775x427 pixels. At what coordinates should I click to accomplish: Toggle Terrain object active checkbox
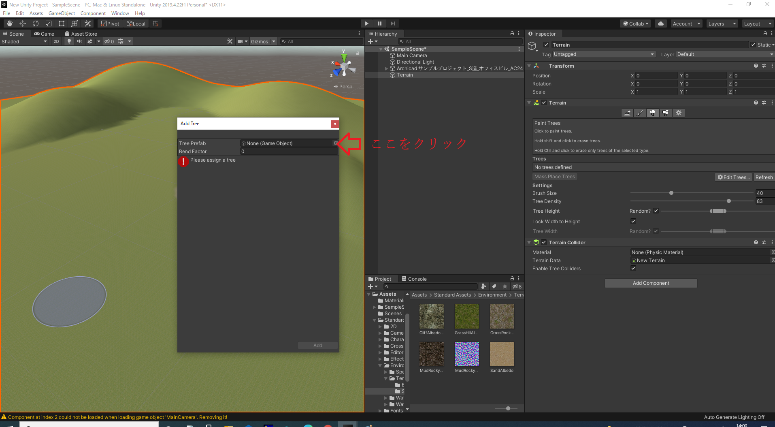pos(546,45)
